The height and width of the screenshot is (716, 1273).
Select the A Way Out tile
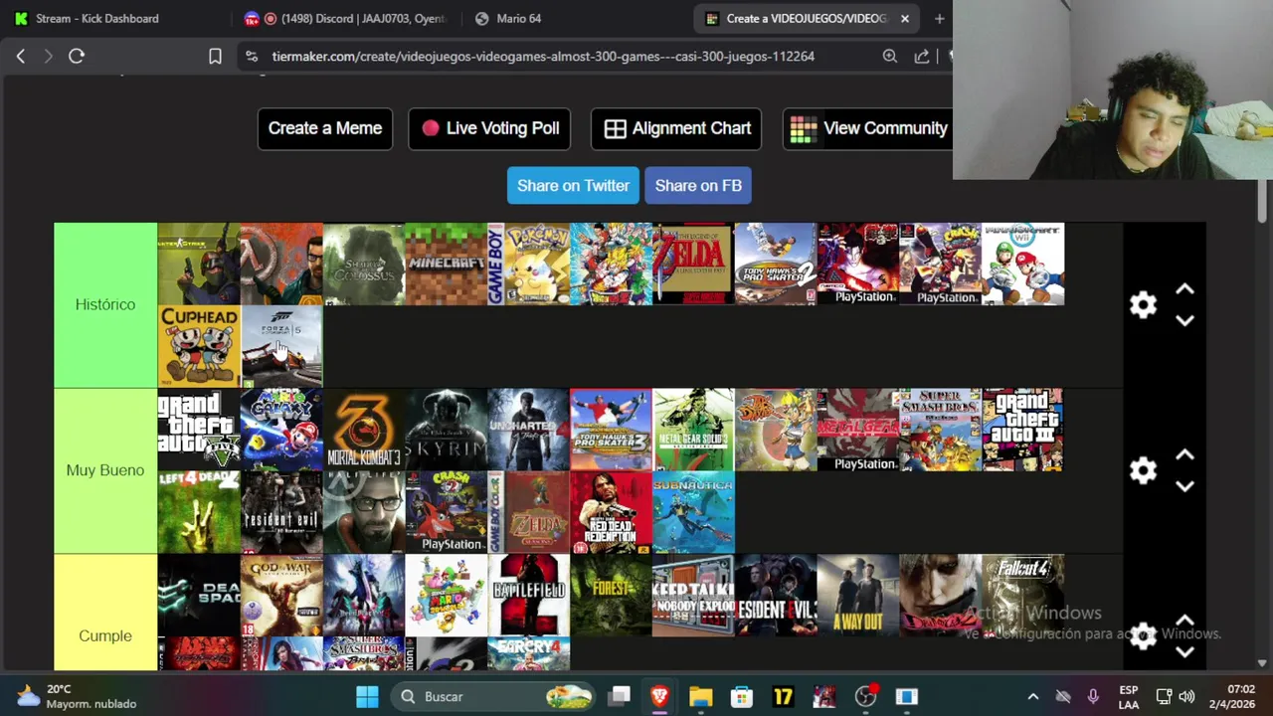pos(858,595)
